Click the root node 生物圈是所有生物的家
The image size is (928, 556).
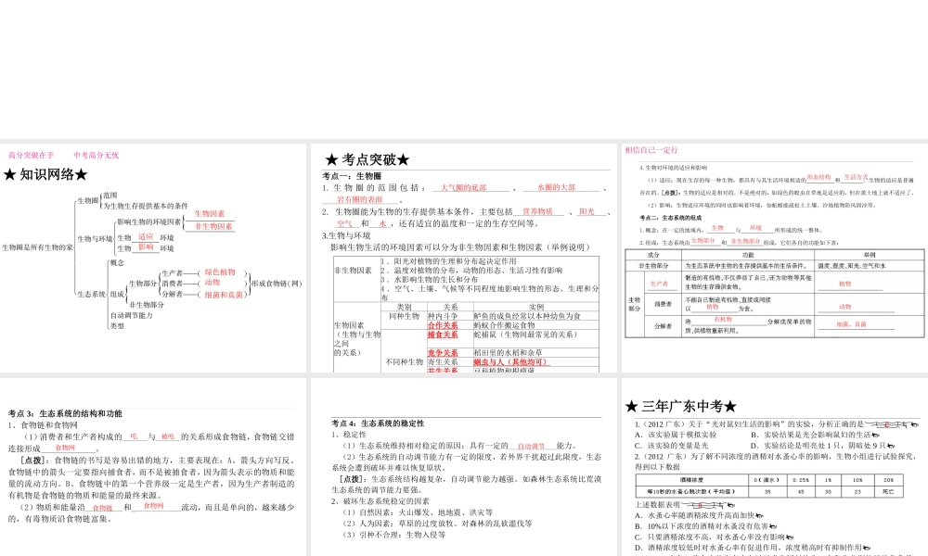pos(37,247)
